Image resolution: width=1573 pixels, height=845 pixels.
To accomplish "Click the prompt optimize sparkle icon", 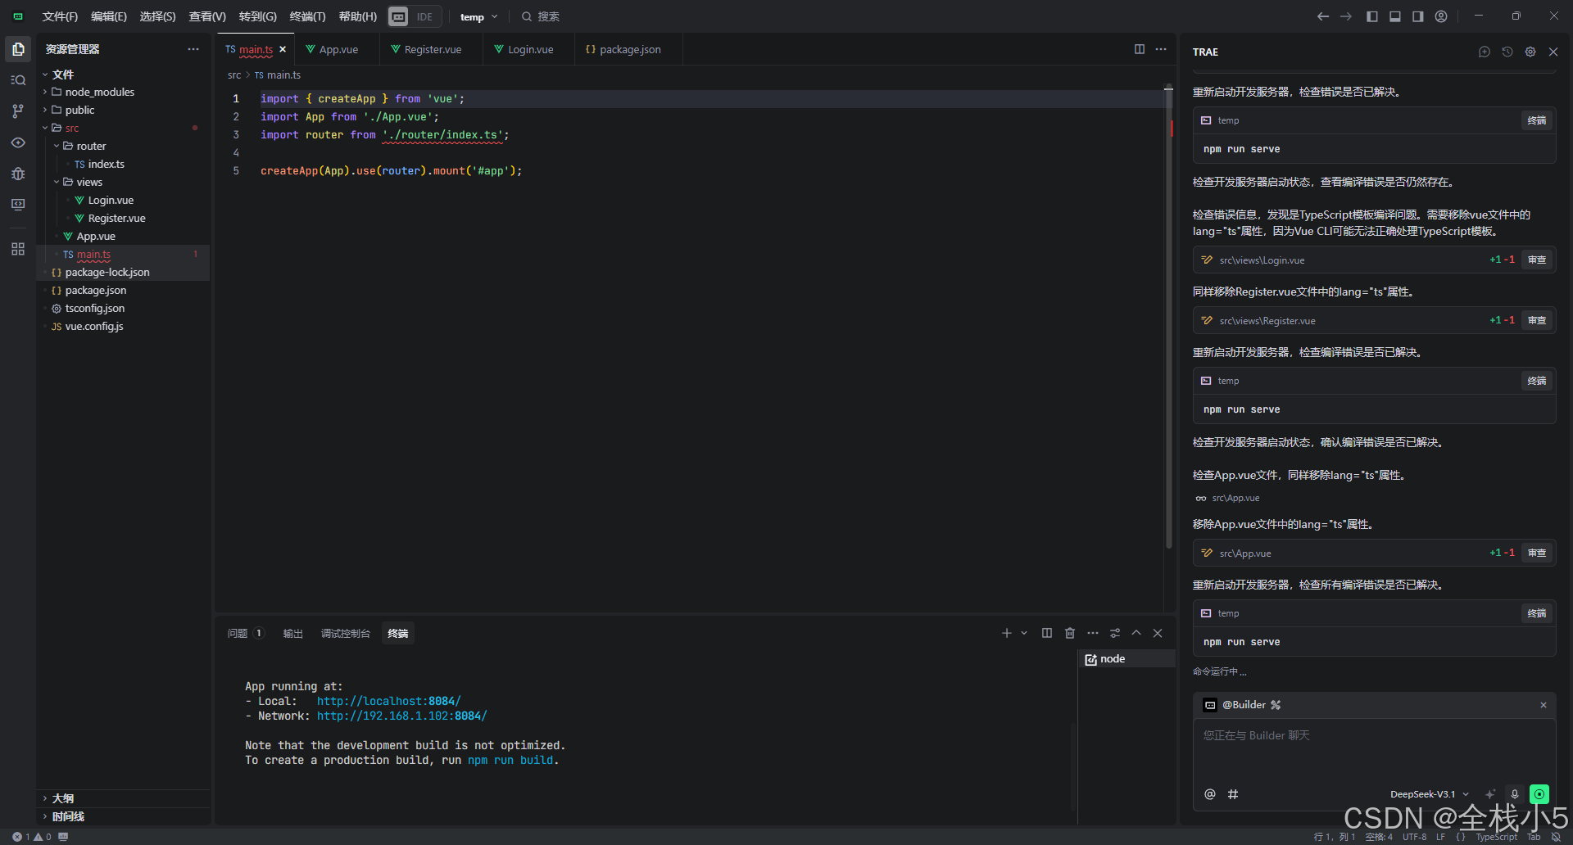I will coord(1490,794).
